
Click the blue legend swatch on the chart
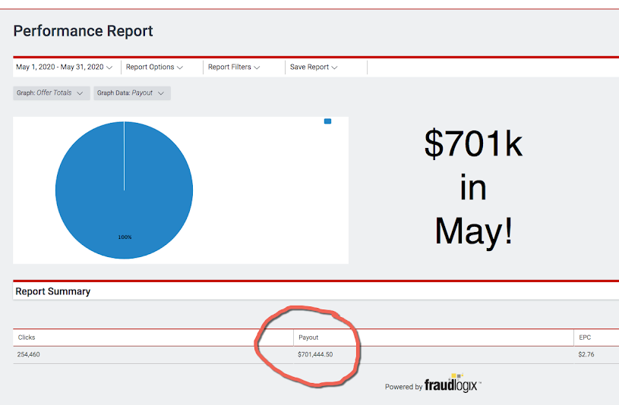click(x=327, y=121)
